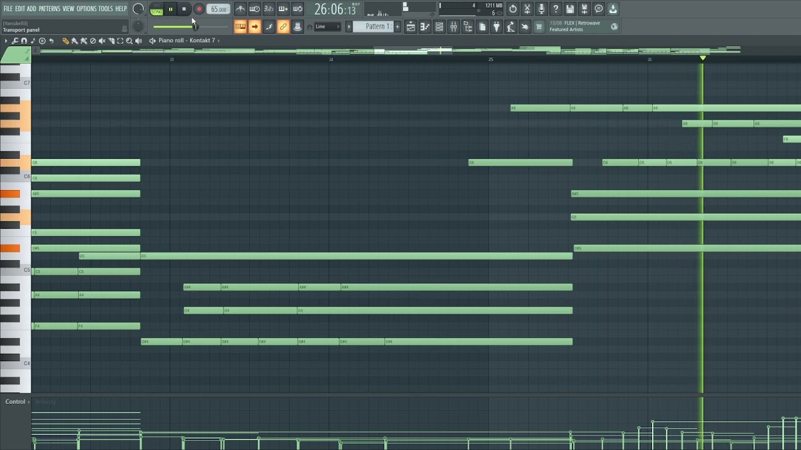Click the master pitch knob

tap(138, 26)
